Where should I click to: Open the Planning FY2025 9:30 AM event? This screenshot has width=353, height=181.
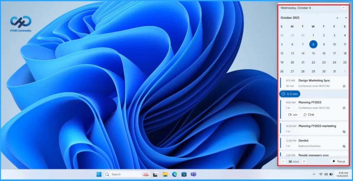(x=314, y=109)
